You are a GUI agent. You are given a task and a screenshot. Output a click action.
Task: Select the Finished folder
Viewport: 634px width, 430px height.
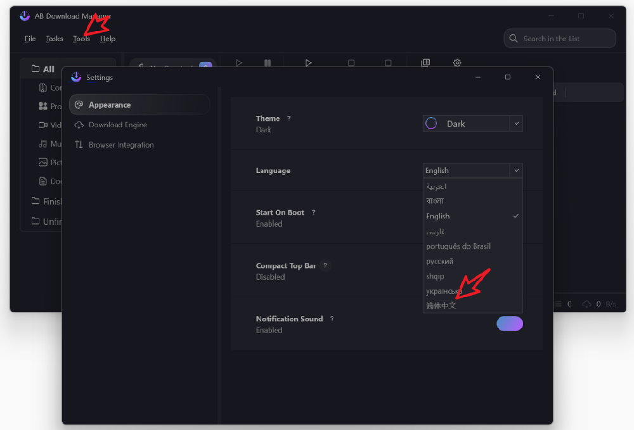click(46, 201)
